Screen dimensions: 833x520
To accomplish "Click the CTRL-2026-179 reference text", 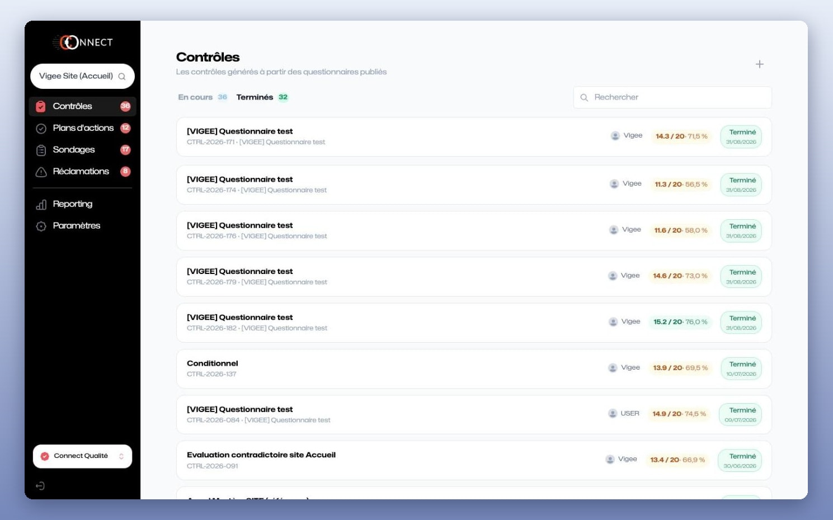I will 211,282.
